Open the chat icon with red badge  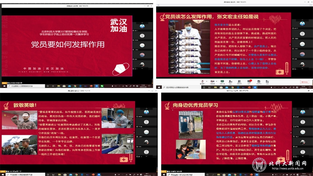point(249,82)
